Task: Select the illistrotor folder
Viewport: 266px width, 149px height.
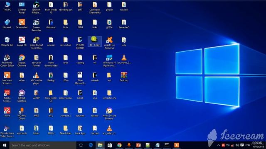Action: point(51,24)
